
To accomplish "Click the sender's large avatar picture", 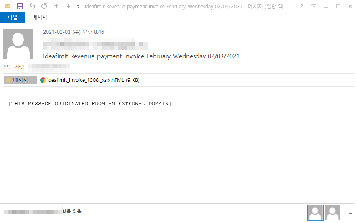I will pyautogui.click(x=18, y=44).
